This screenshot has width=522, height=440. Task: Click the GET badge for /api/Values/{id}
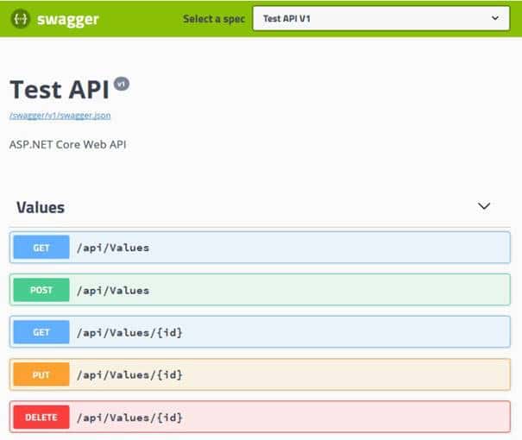click(x=41, y=332)
